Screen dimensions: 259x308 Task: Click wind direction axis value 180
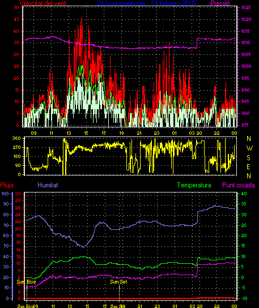pyautogui.click(x=16, y=156)
